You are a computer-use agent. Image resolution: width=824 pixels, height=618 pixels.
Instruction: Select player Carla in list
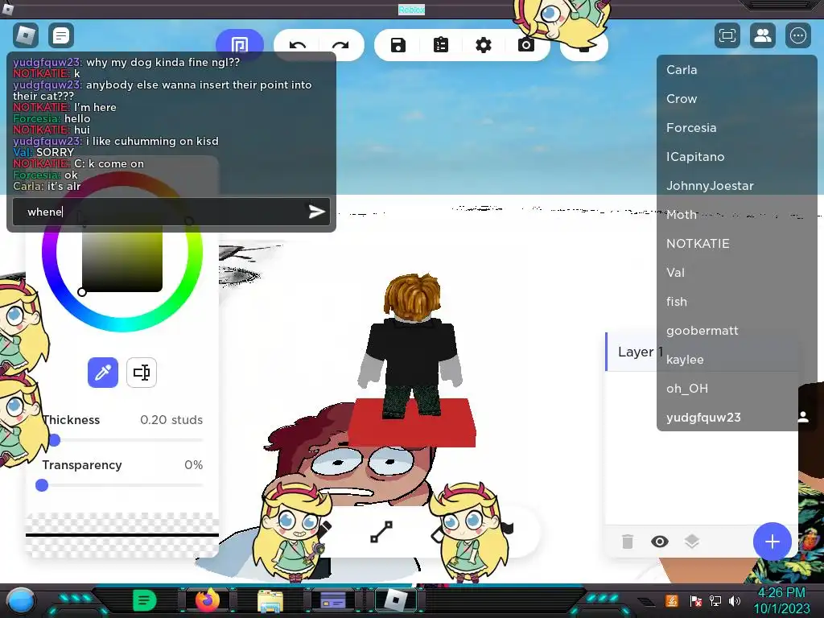(x=736, y=70)
